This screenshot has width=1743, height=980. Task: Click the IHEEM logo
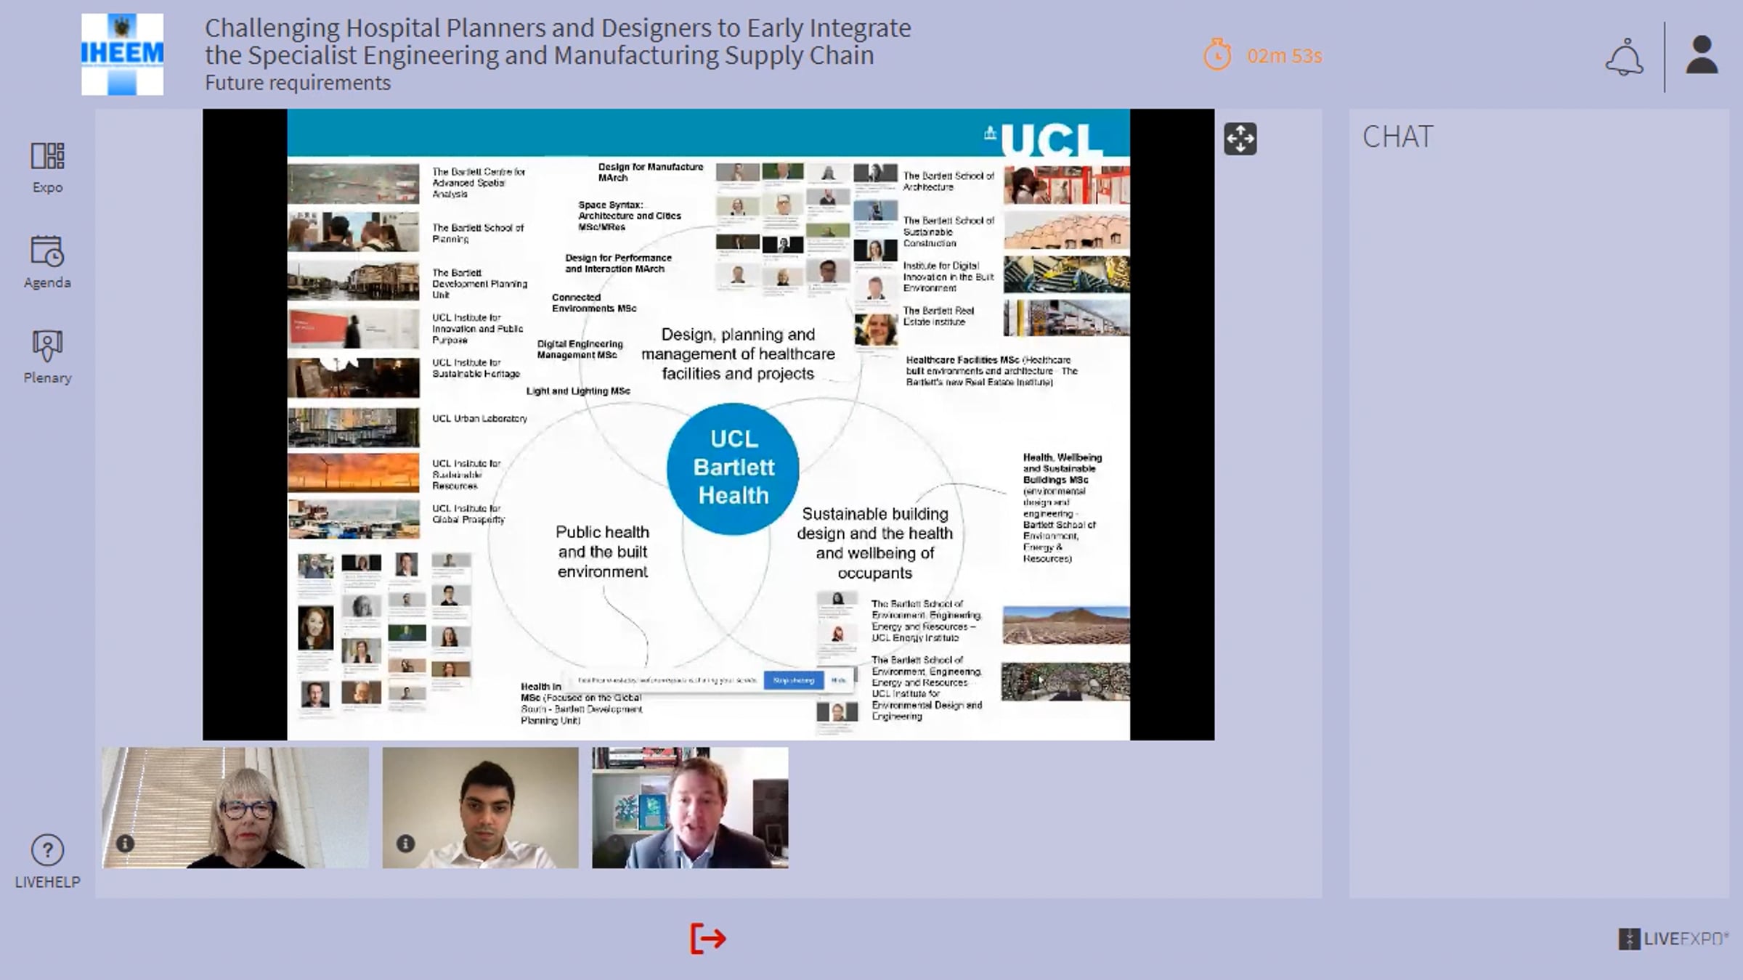pos(122,54)
